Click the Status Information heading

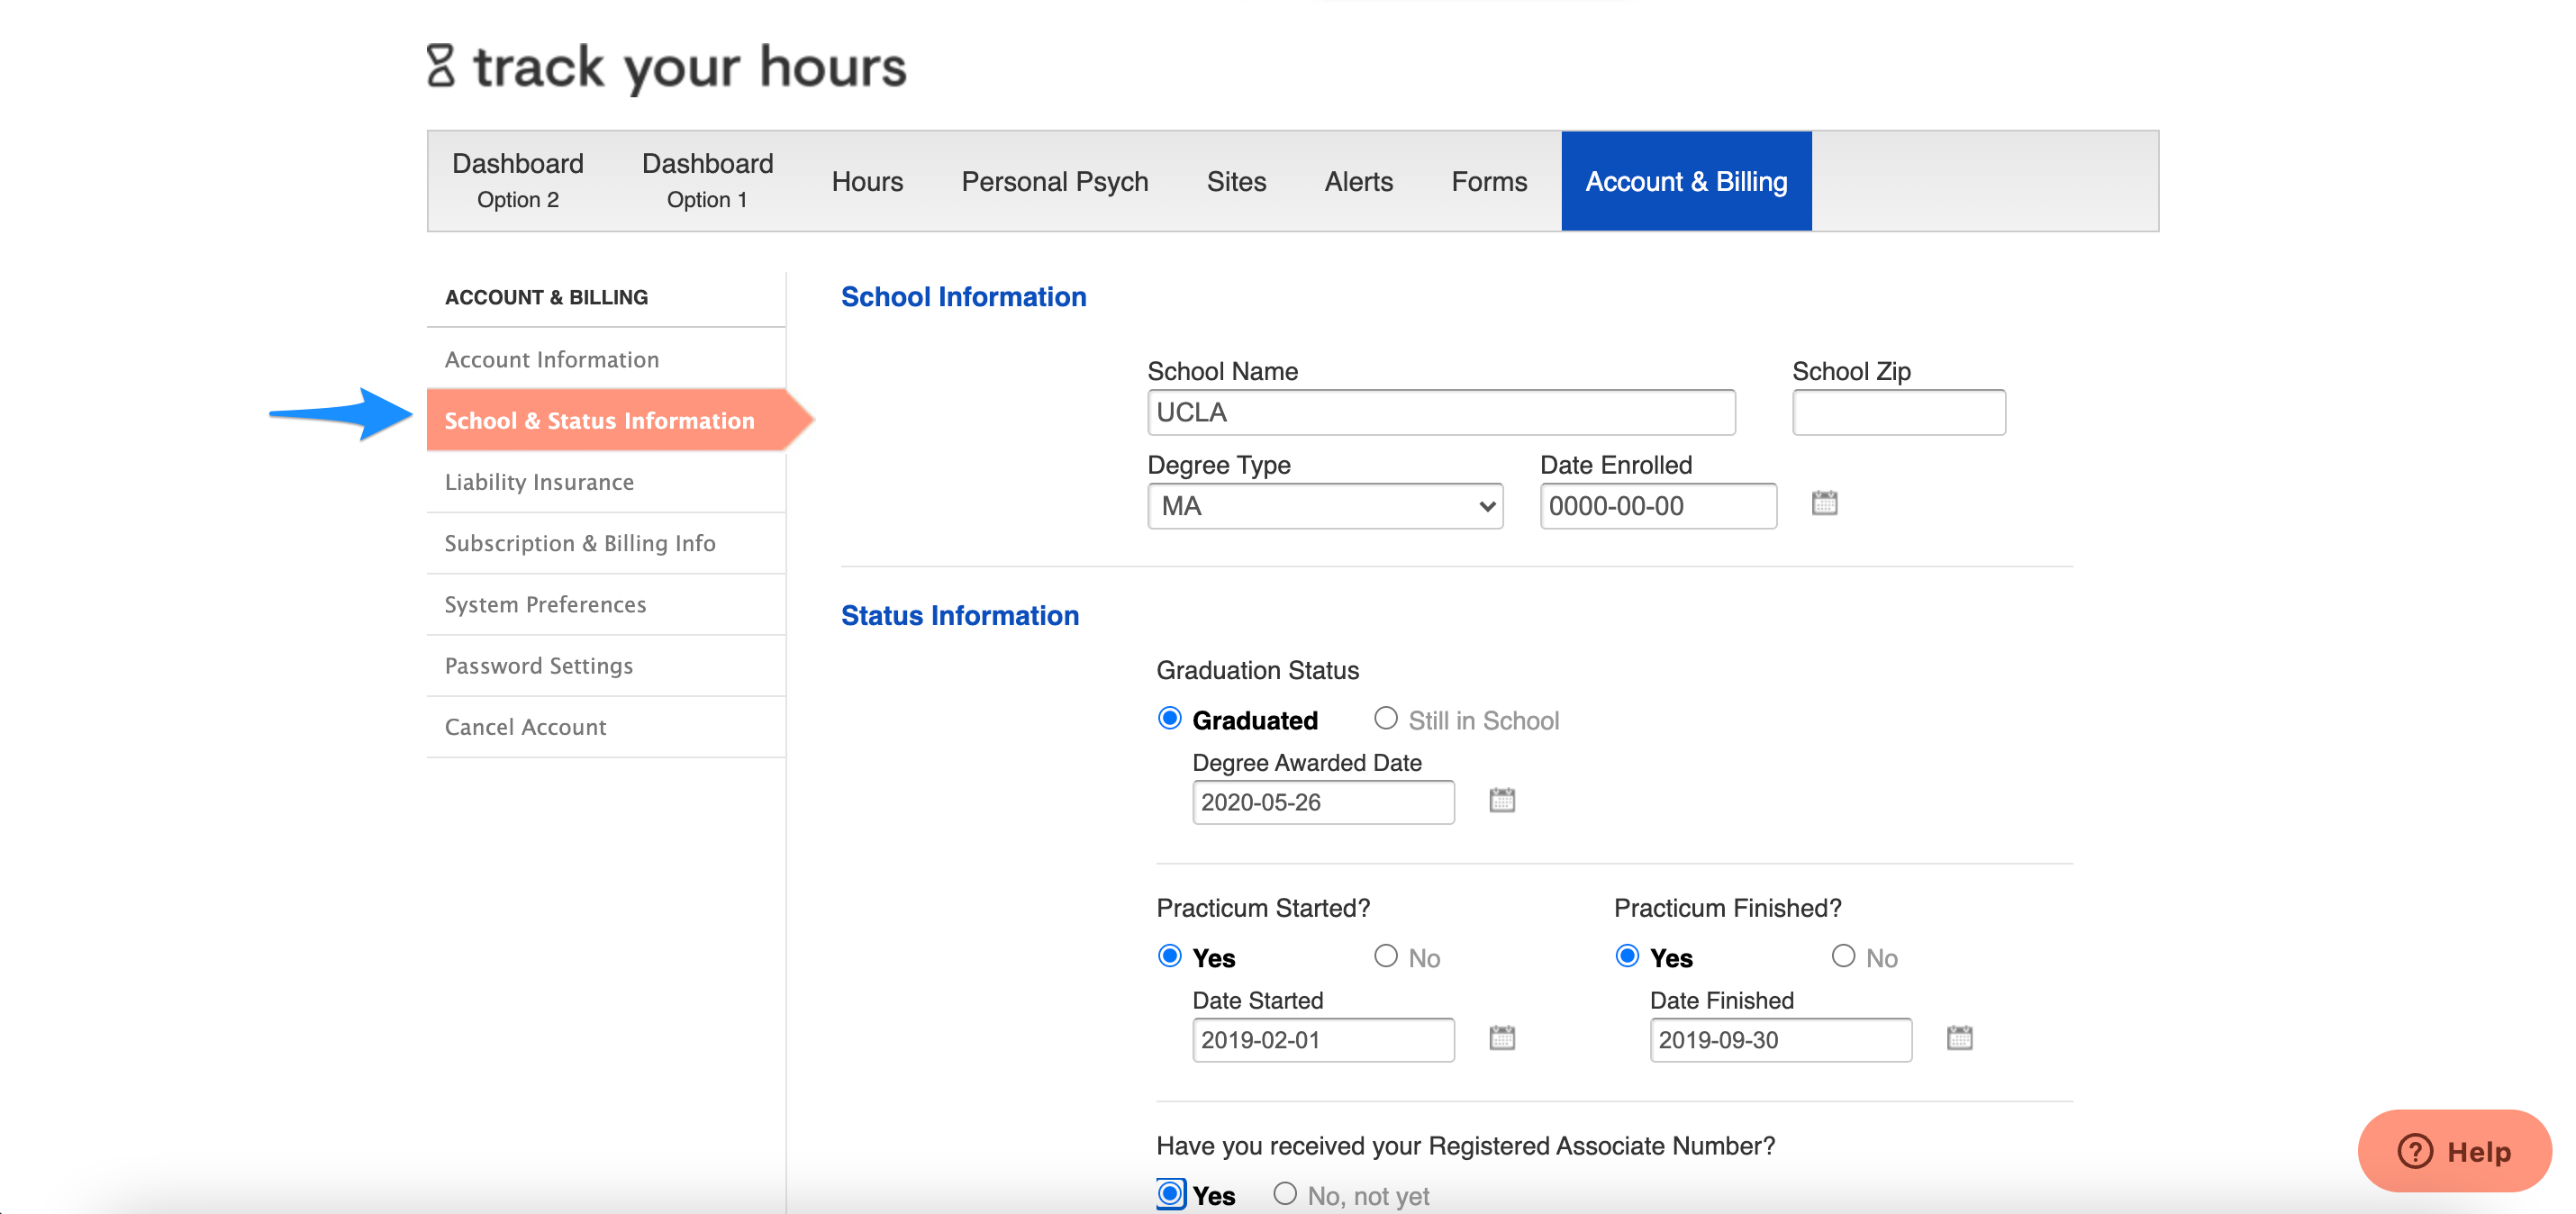point(959,616)
